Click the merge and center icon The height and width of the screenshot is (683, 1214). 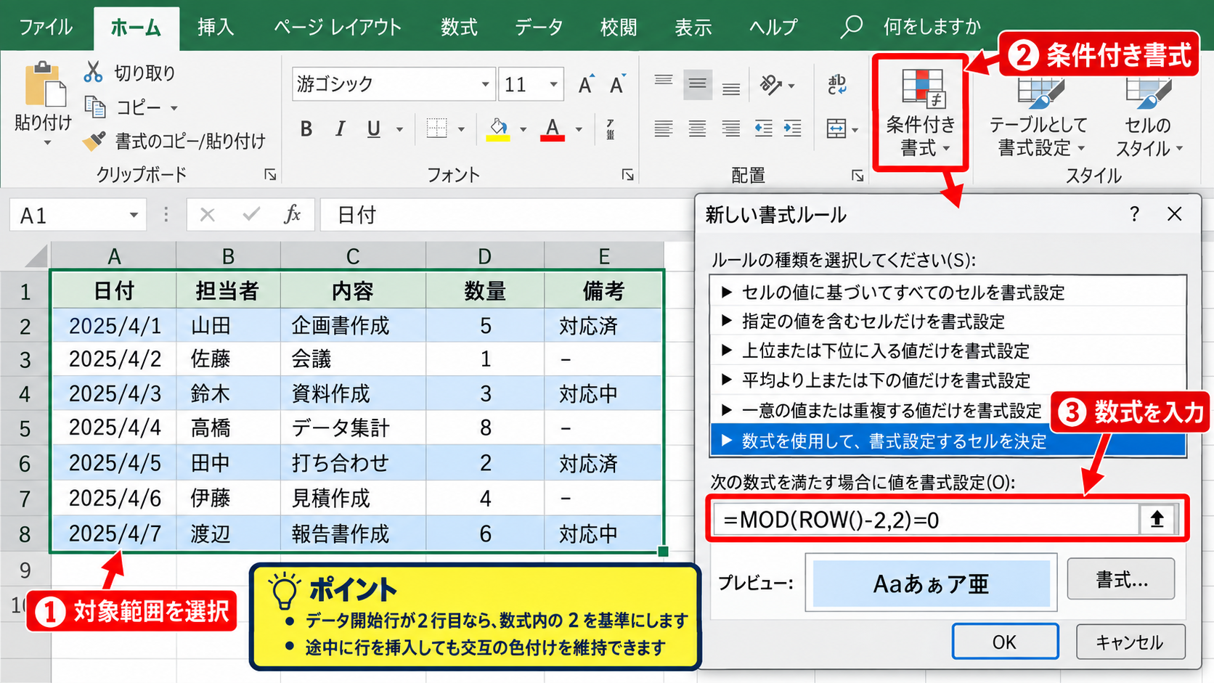point(836,129)
